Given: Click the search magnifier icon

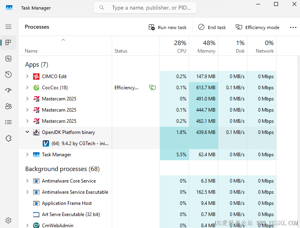Looking at the screenshot, I should pos(102,8).
